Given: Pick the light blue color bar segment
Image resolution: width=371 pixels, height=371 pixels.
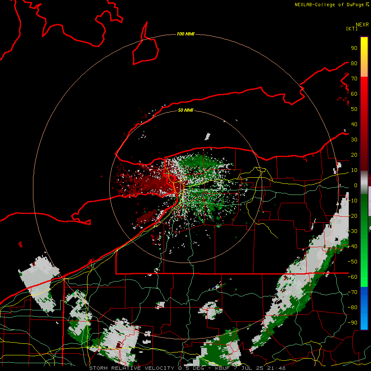Looking at the screenshot, I should [364, 321].
